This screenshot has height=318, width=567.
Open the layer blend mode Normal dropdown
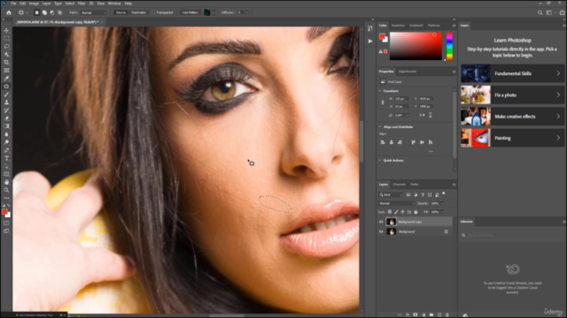(x=396, y=203)
